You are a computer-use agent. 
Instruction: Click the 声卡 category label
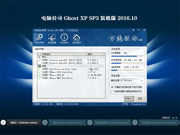pos(44,57)
